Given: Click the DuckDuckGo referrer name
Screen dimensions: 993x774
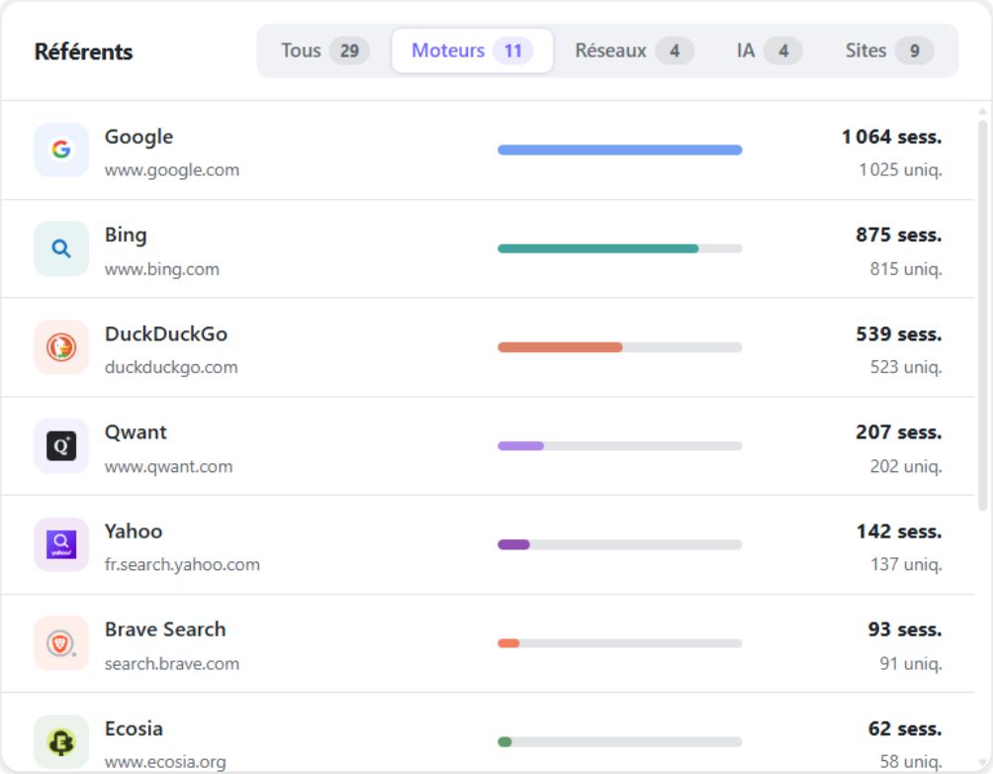Looking at the screenshot, I should tap(166, 335).
